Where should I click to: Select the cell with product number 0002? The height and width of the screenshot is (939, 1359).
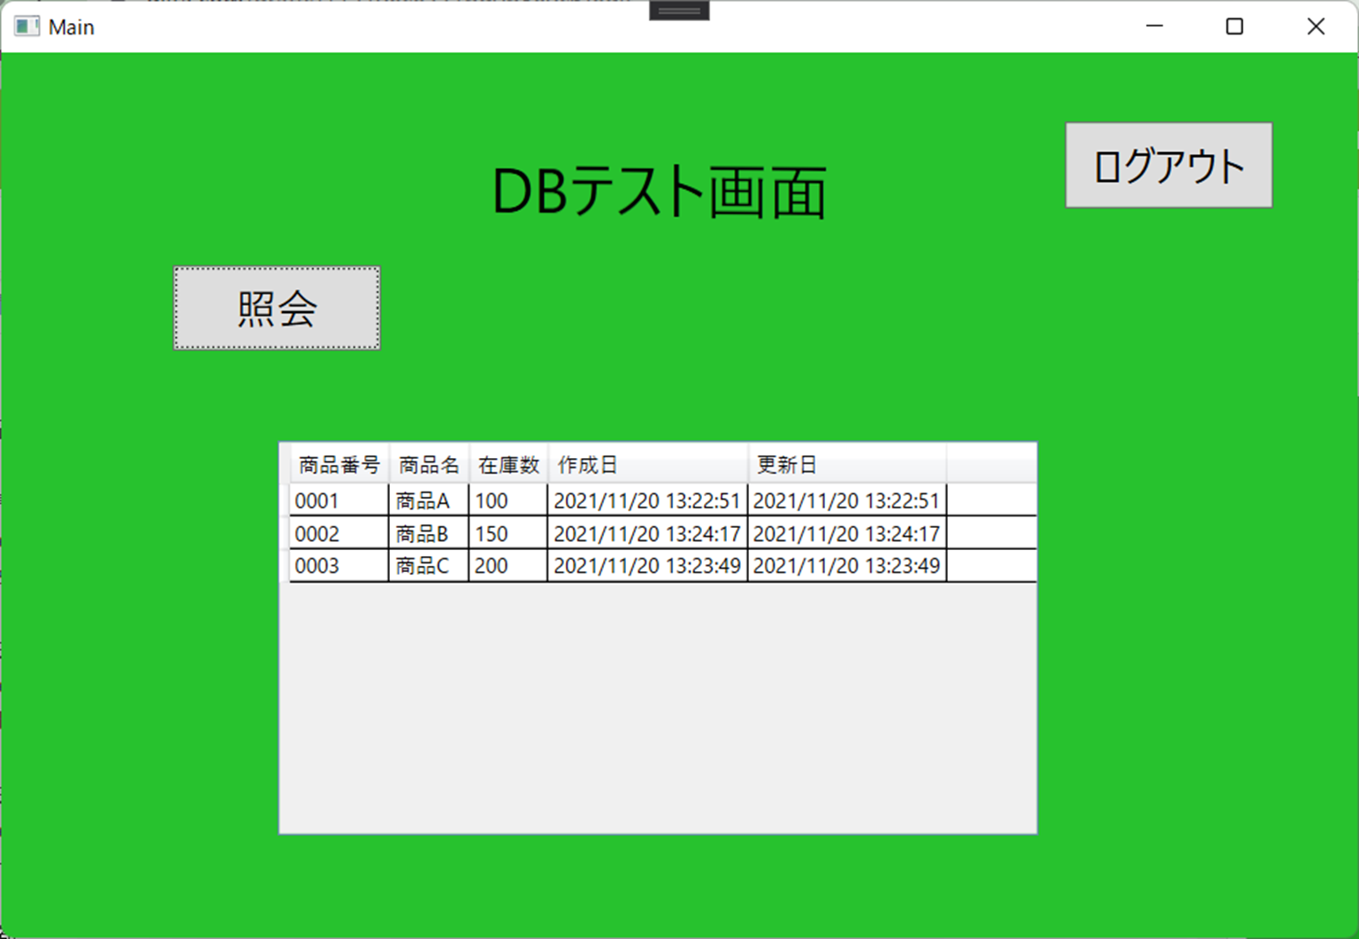(x=340, y=533)
